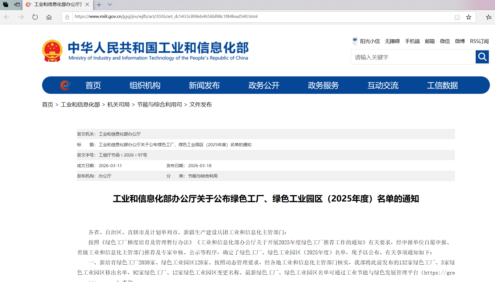Open the favorites list hub icon
Image resolution: width=495 pixels, height=282 pixels.
[x=489, y=17]
